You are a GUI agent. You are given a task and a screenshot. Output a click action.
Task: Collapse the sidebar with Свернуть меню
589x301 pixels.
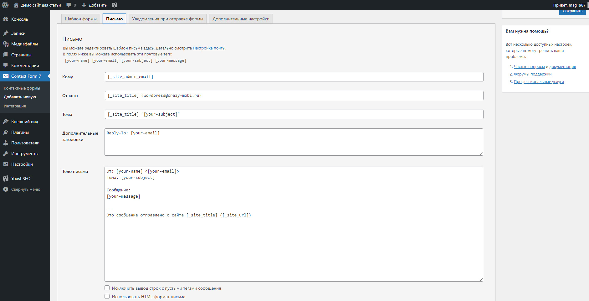click(x=22, y=189)
